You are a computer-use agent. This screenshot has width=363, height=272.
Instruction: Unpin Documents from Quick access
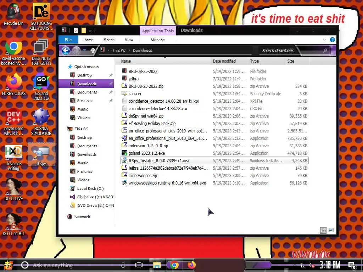point(111,92)
